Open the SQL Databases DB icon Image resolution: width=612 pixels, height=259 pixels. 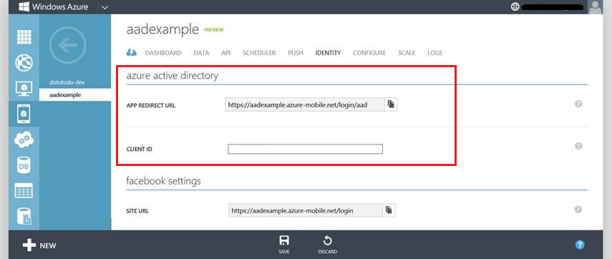[x=24, y=165]
